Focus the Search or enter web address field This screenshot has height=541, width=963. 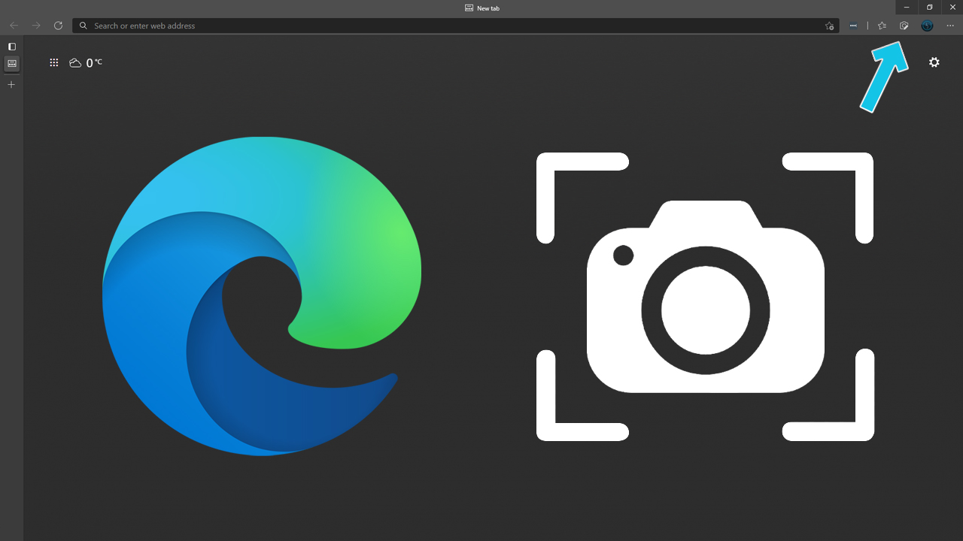[455, 26]
